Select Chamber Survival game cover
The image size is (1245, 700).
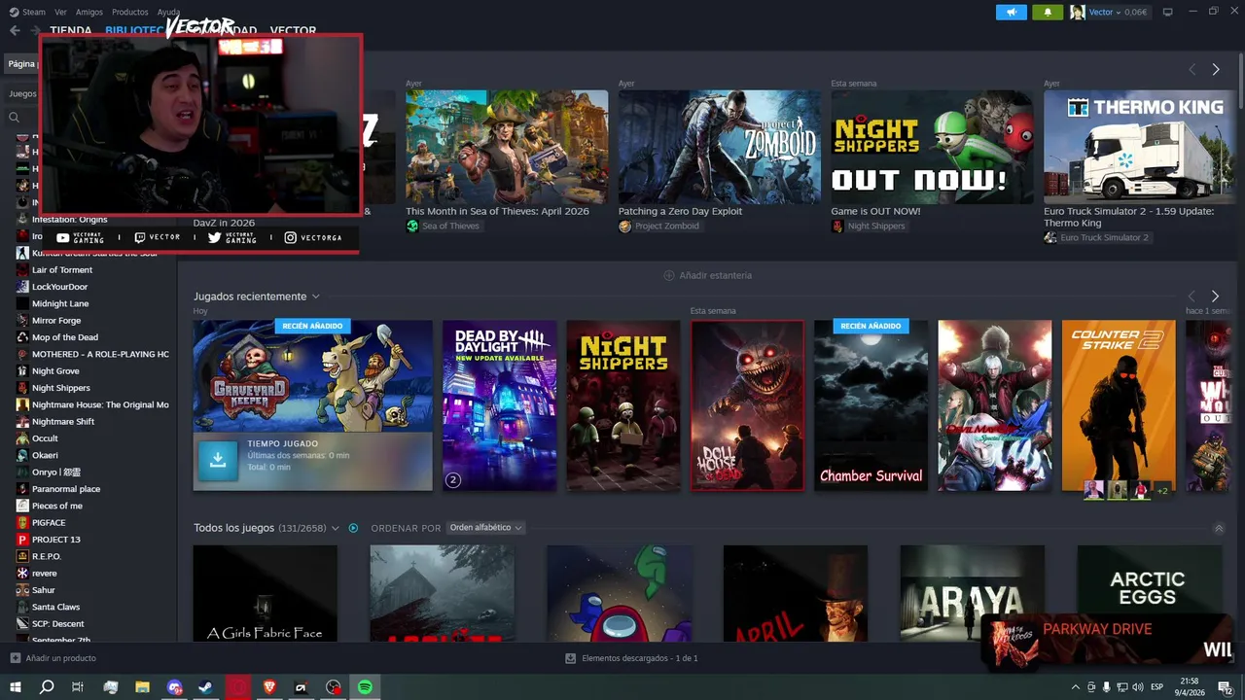(x=871, y=405)
